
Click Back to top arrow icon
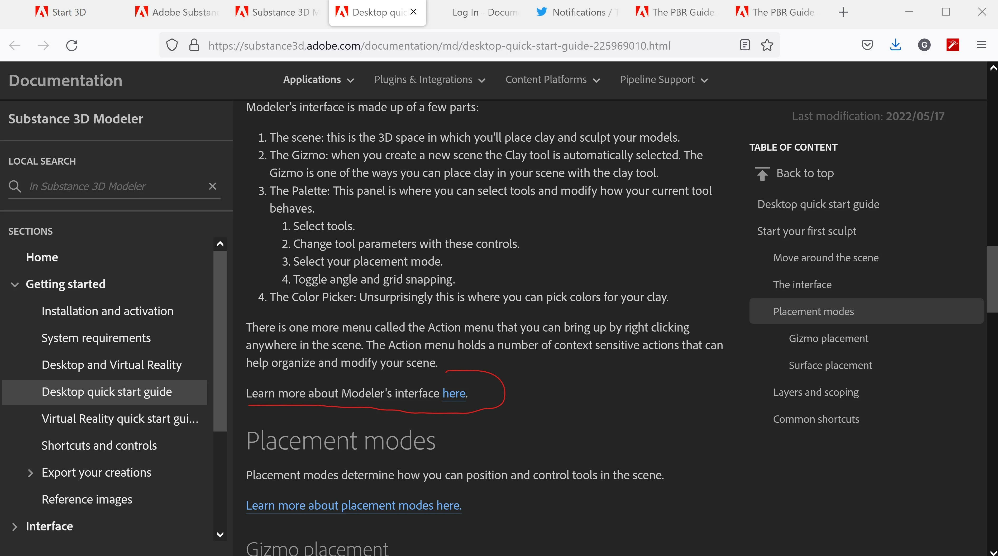pyautogui.click(x=762, y=173)
